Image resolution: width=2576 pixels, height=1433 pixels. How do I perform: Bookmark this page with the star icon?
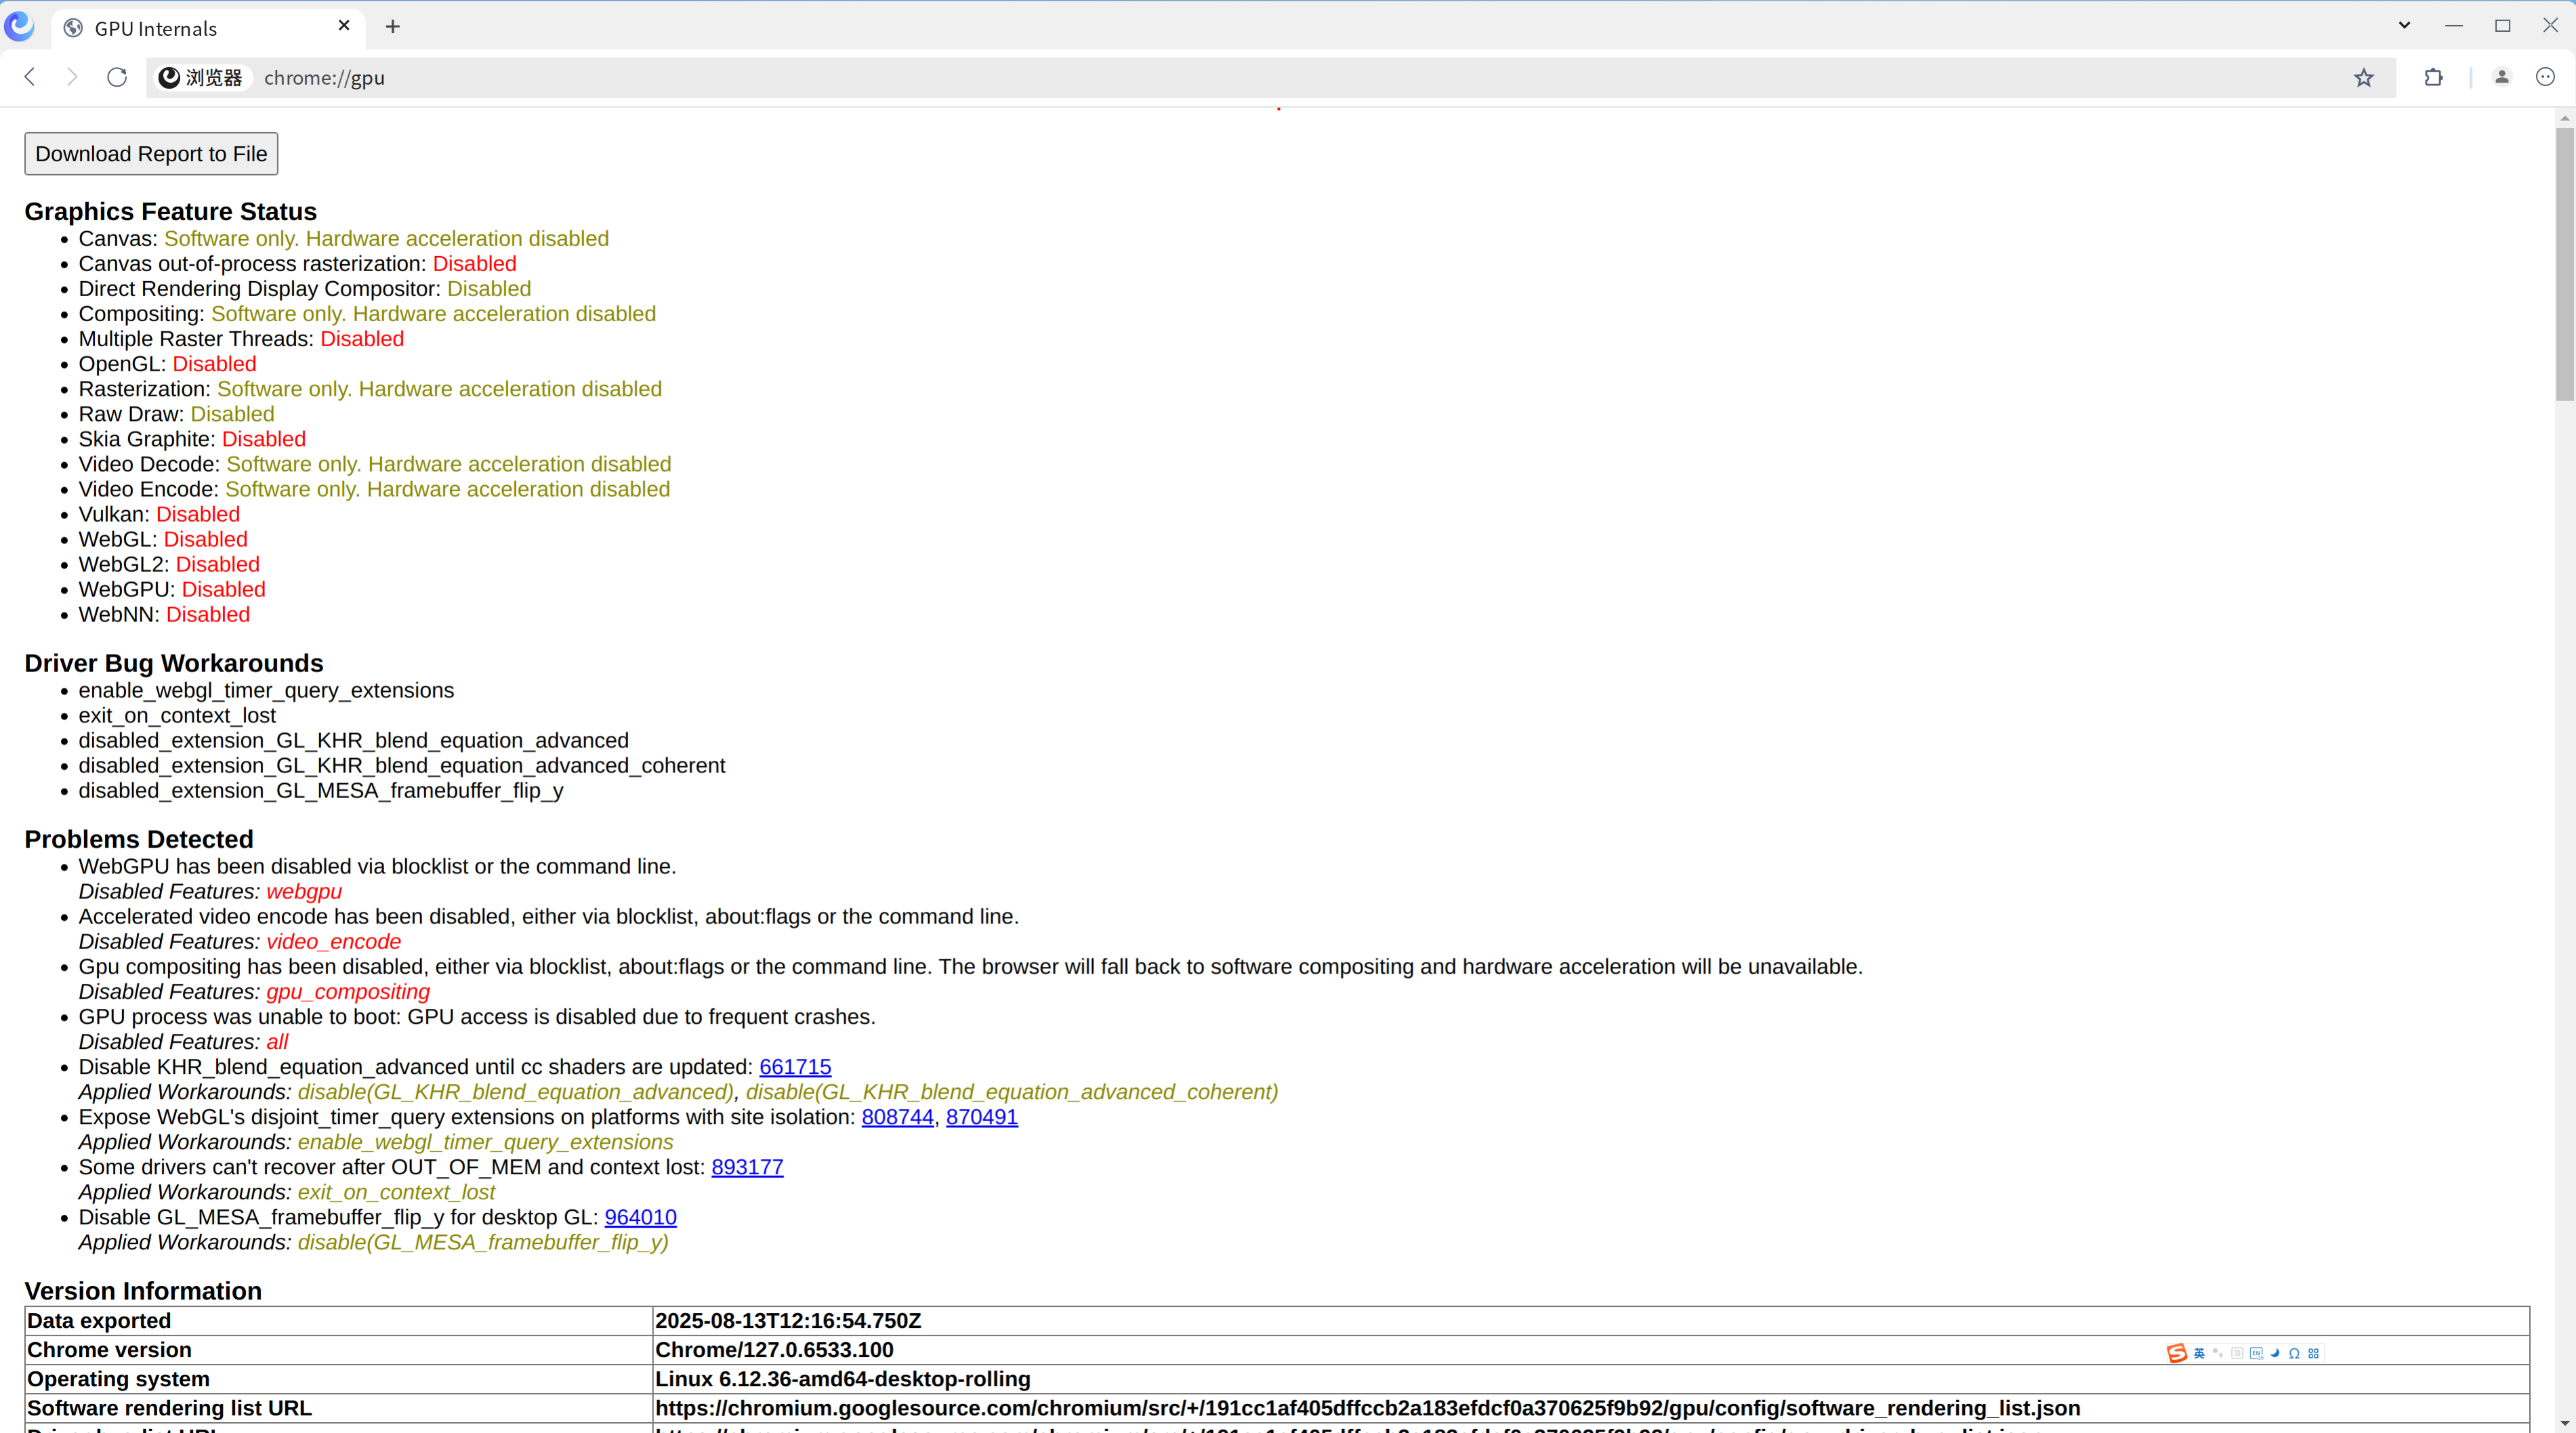[x=2364, y=77]
